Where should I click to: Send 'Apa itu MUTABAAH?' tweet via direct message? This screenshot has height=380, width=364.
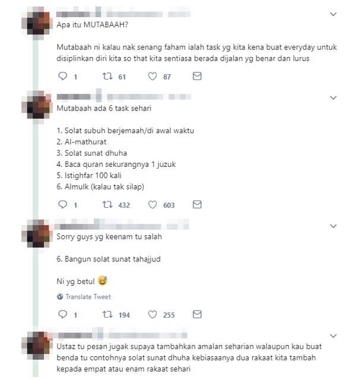click(197, 77)
